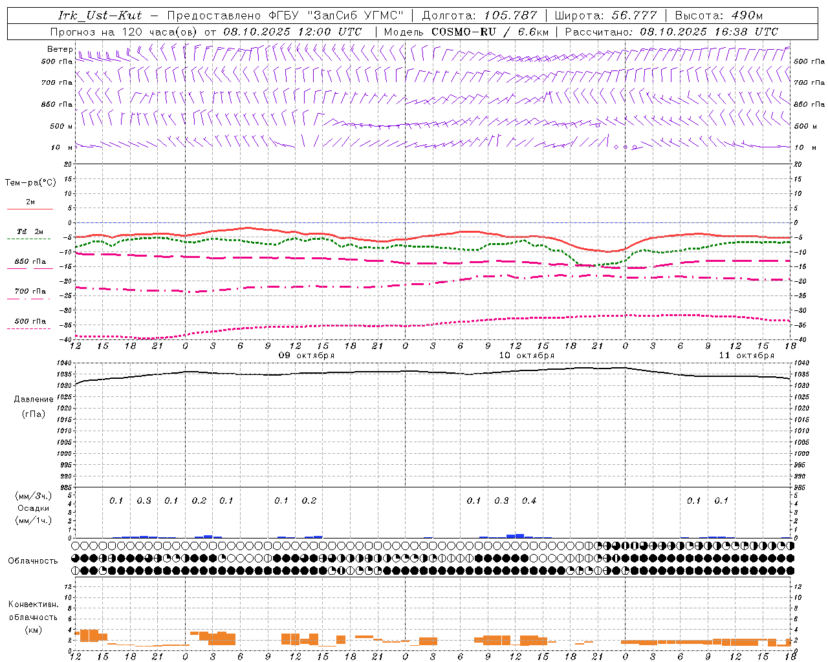The image size is (828, 662).
Task: Click the date label 09 октября
Action: 307,356
